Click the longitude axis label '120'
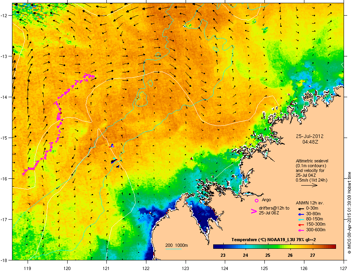The height and width of the screenshot is (272, 352). point(67,268)
